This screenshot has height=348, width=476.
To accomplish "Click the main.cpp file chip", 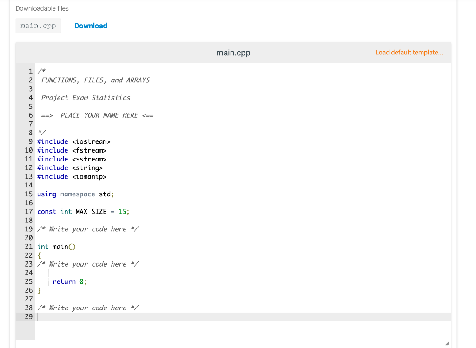I will 38,26.
